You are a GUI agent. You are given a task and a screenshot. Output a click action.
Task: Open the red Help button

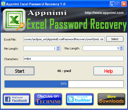tap(109, 71)
